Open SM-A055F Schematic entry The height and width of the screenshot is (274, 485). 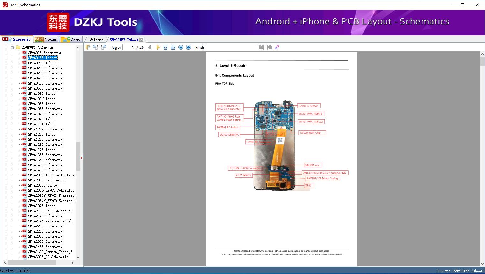click(x=45, y=88)
